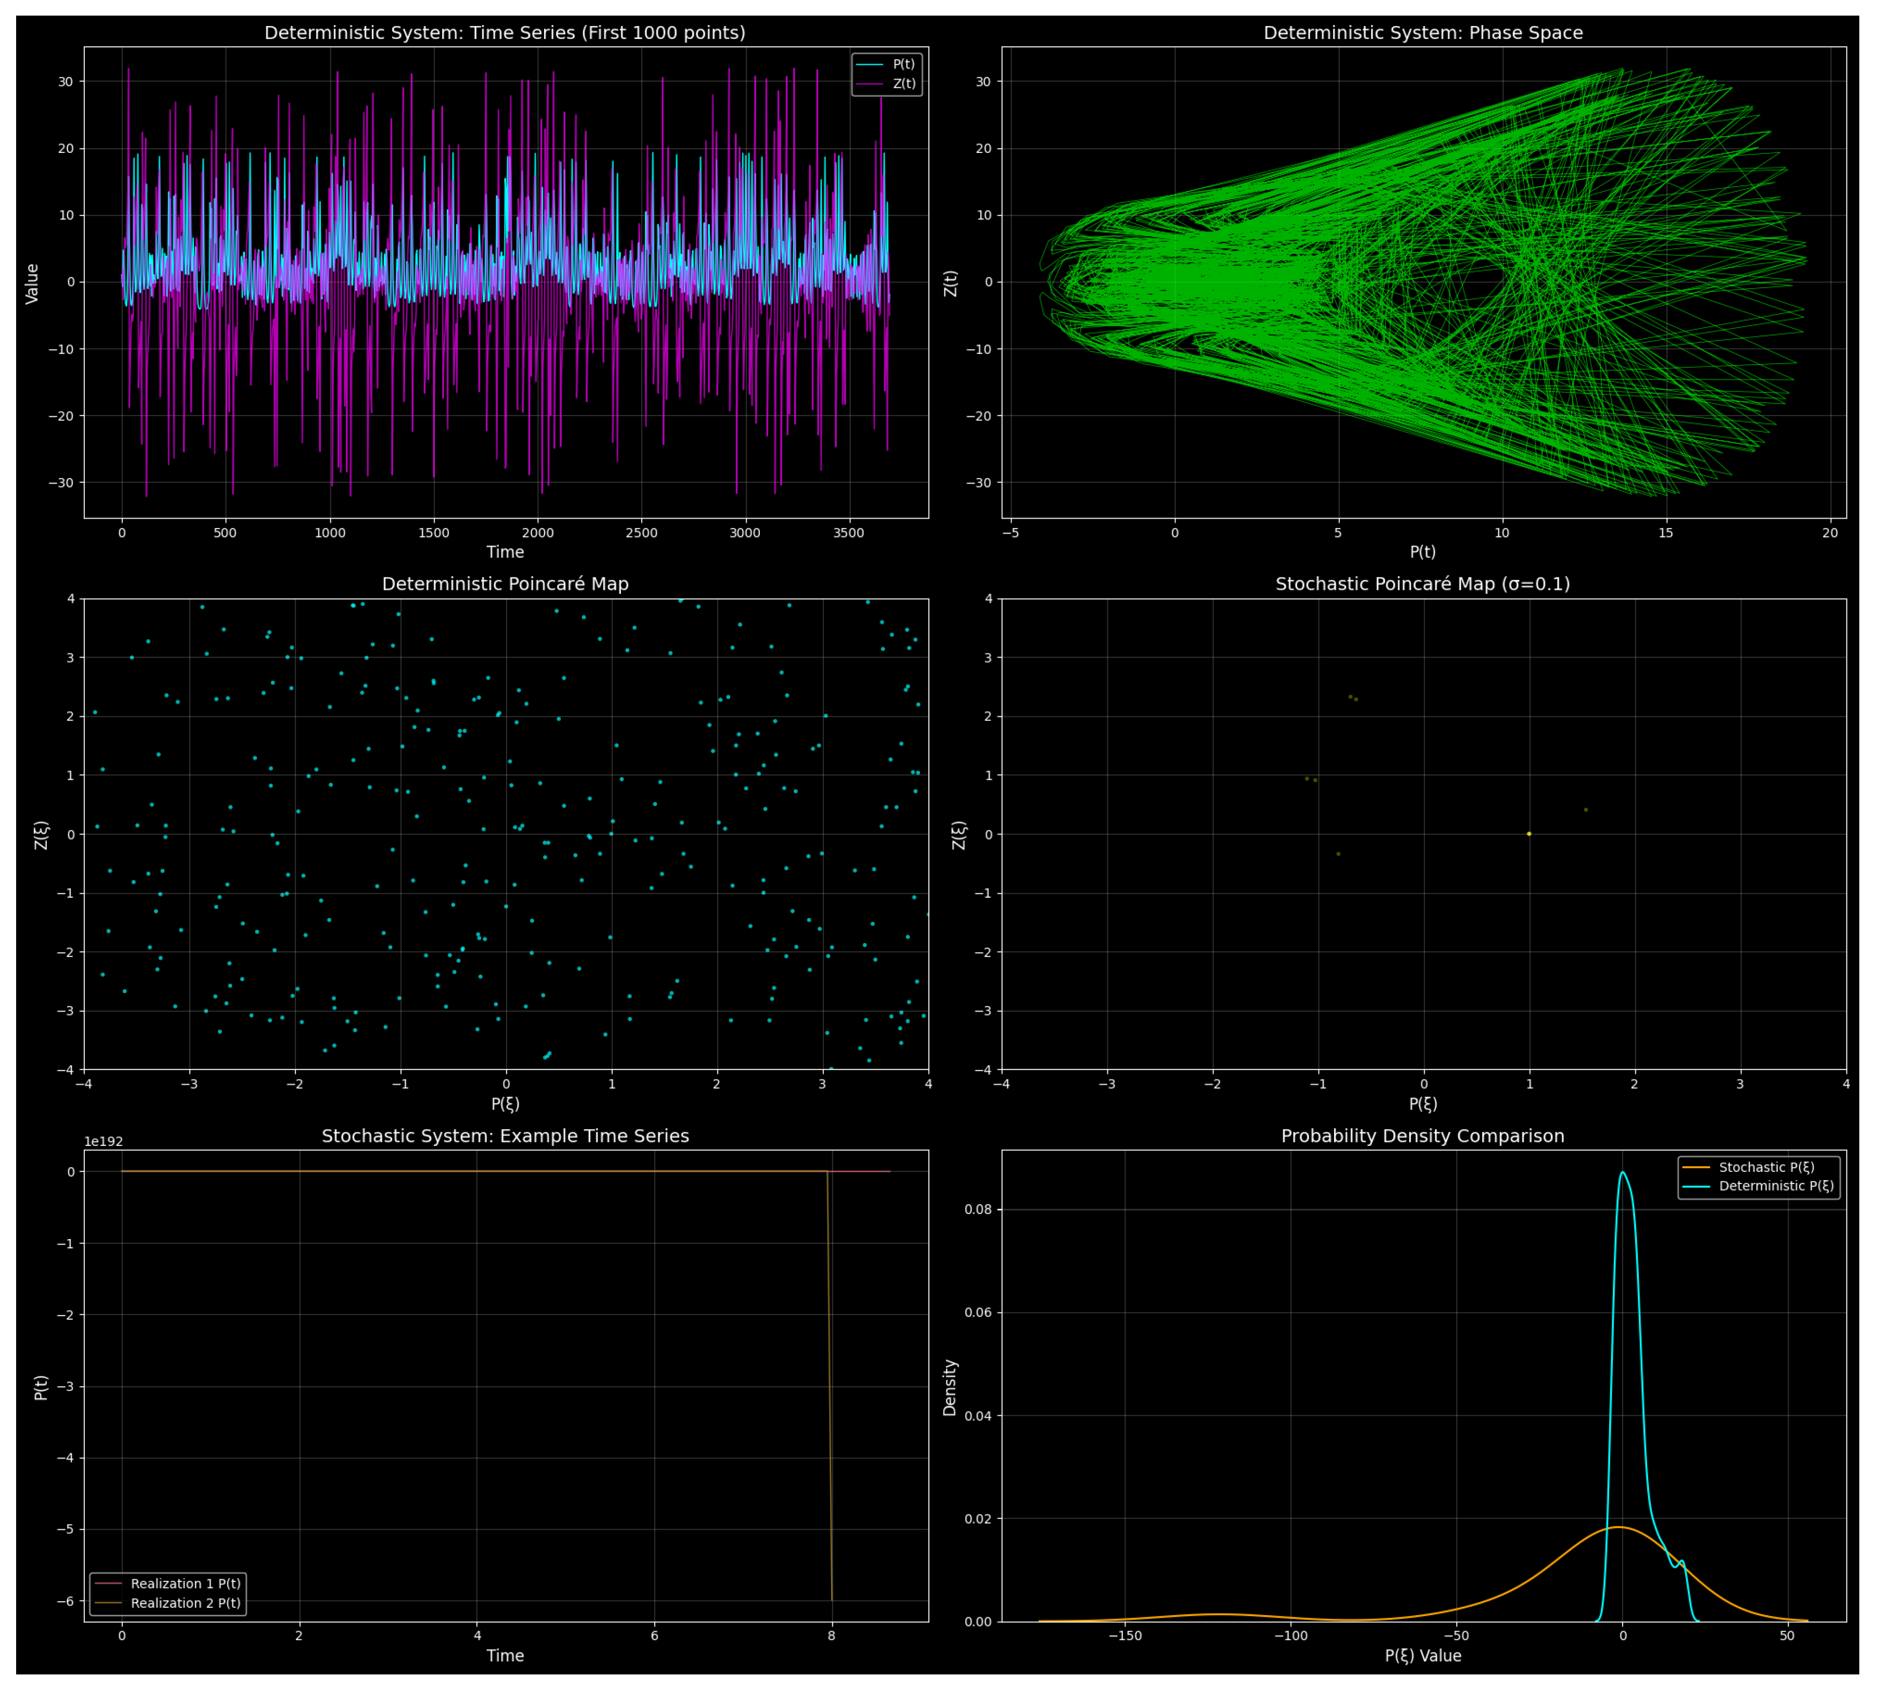This screenshot has height=1689, width=1877.
Task: Click the Deterministic System Time Series title
Action: pyautogui.click(x=504, y=32)
